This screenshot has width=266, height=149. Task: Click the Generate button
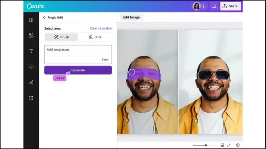click(78, 70)
